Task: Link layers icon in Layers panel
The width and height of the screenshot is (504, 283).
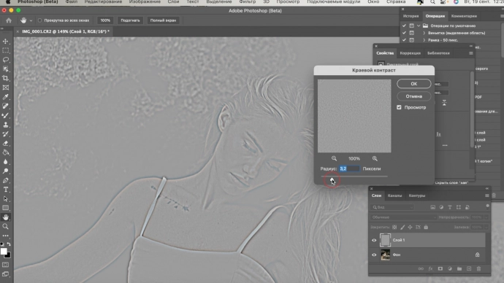Action: (421, 269)
